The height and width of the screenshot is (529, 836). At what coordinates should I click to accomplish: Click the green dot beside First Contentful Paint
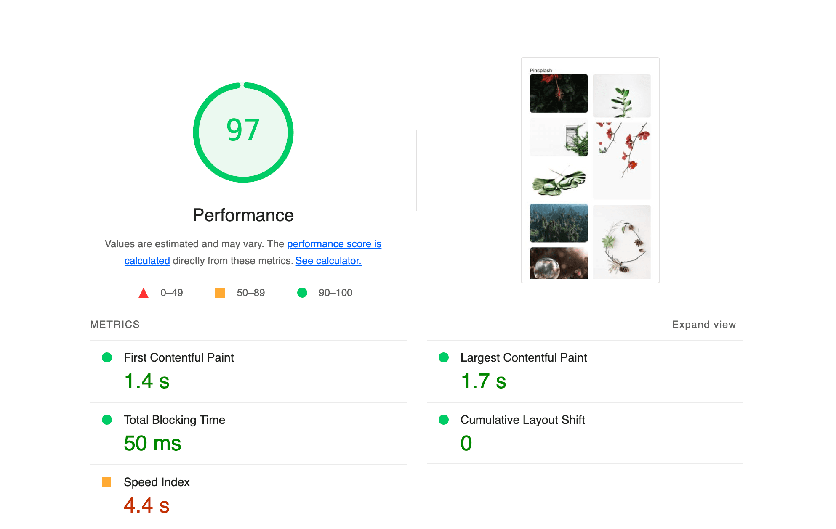[x=107, y=357]
